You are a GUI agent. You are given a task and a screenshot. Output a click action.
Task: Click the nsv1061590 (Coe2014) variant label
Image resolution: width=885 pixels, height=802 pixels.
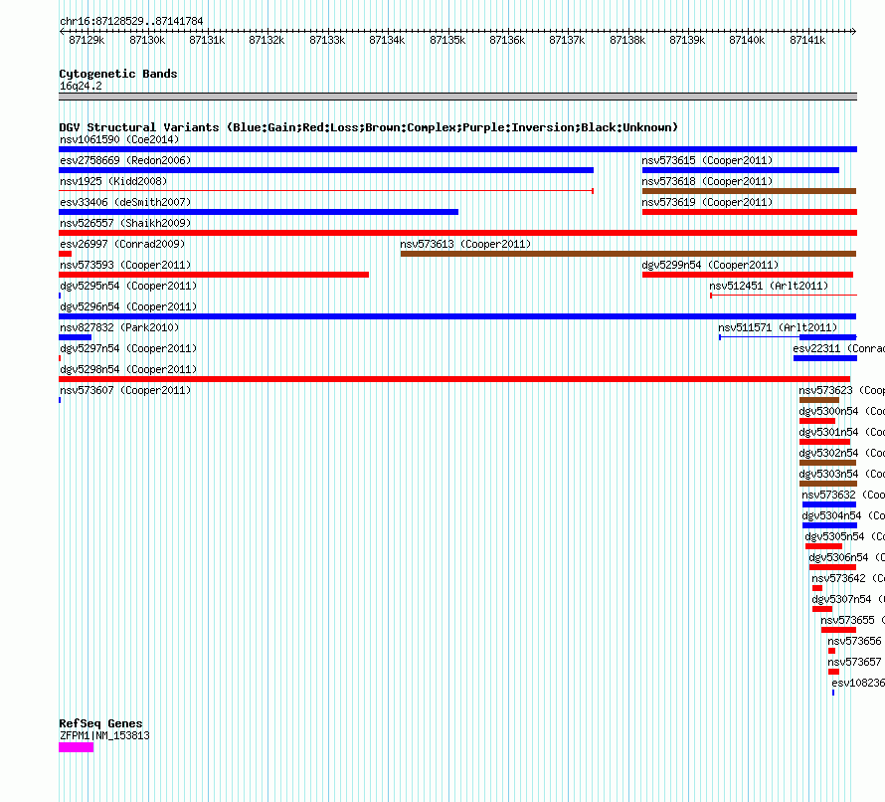[119, 139]
